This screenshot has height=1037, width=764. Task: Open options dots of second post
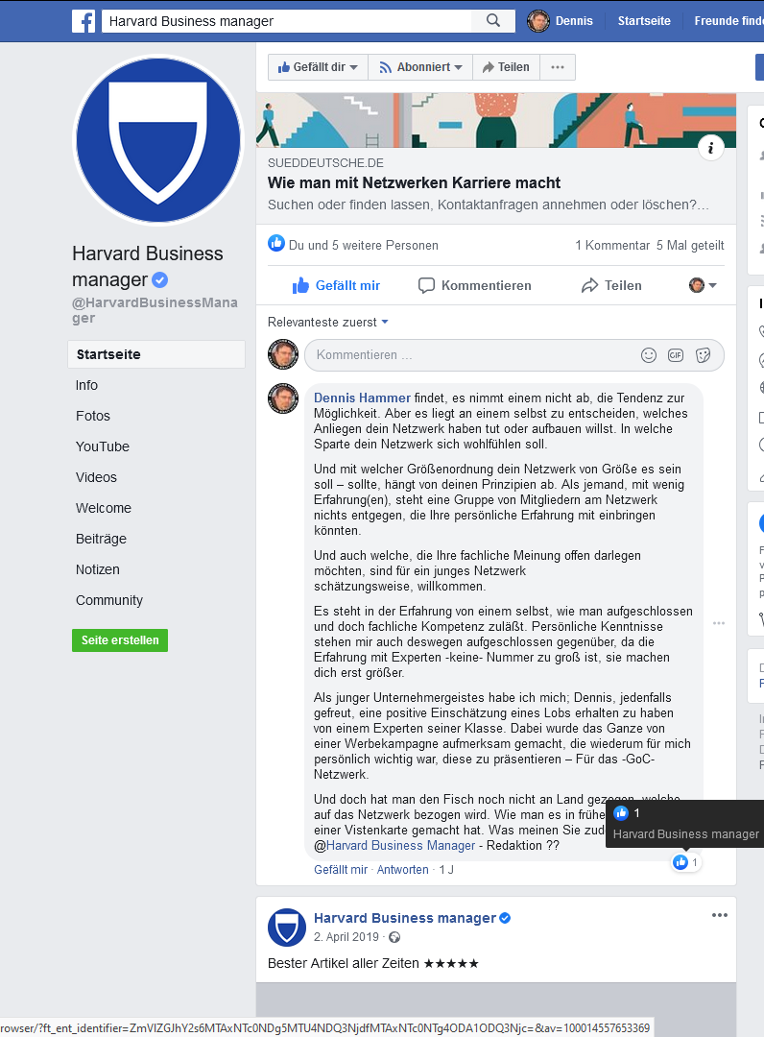click(x=720, y=915)
